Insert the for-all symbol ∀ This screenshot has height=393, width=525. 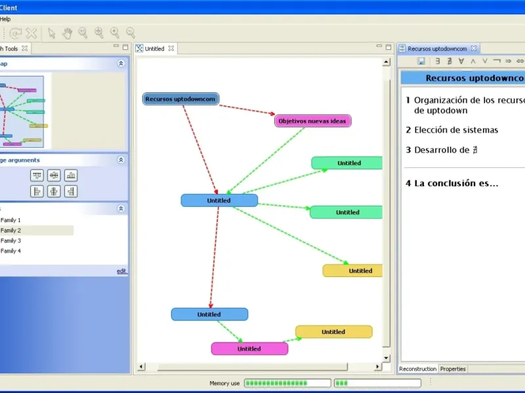pos(461,61)
